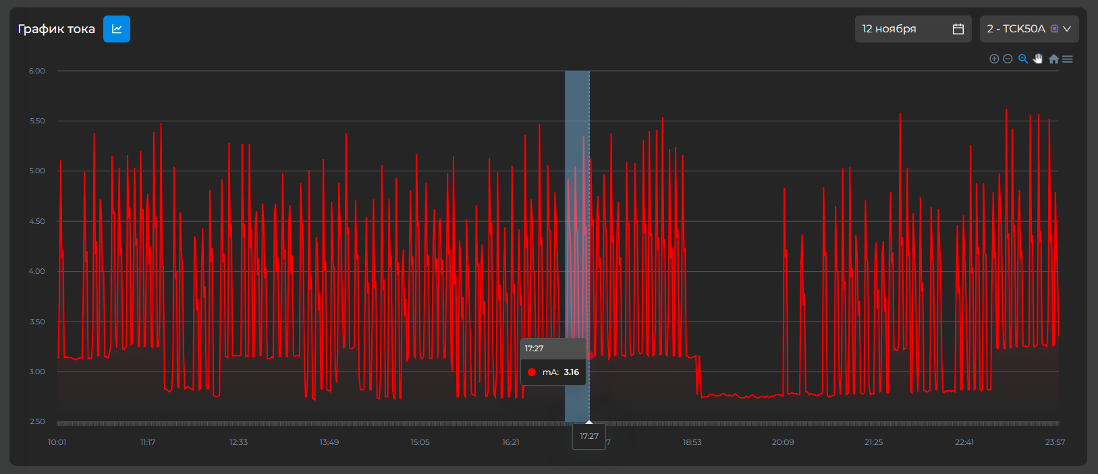This screenshot has height=474, width=1098.
Task: Click the График тока title text
Action: 57,29
